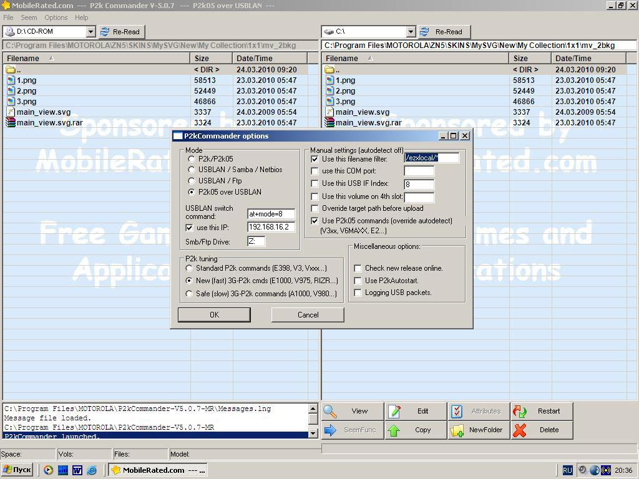Select 2.png file icon in left panel

pos(11,91)
